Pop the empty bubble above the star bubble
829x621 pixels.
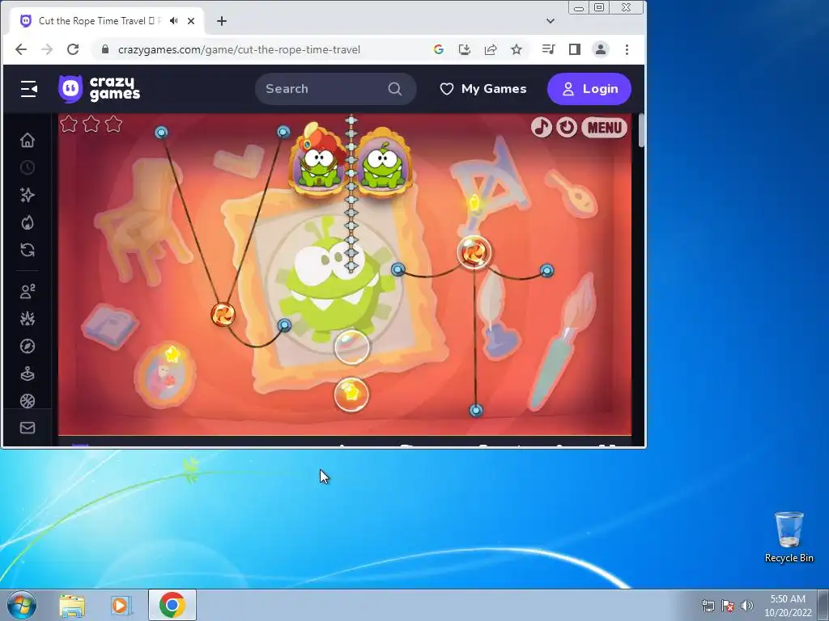351,347
